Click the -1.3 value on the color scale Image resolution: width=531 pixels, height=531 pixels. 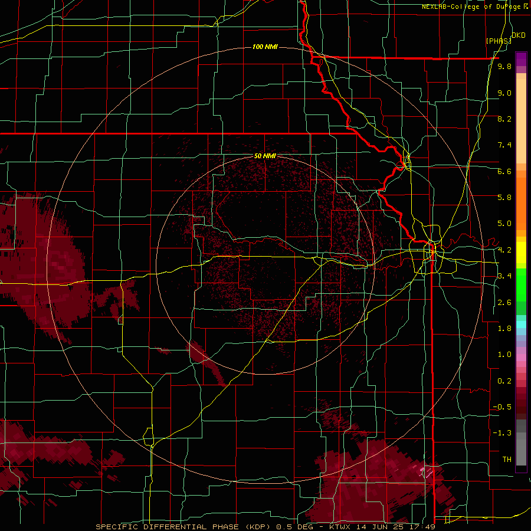click(502, 433)
